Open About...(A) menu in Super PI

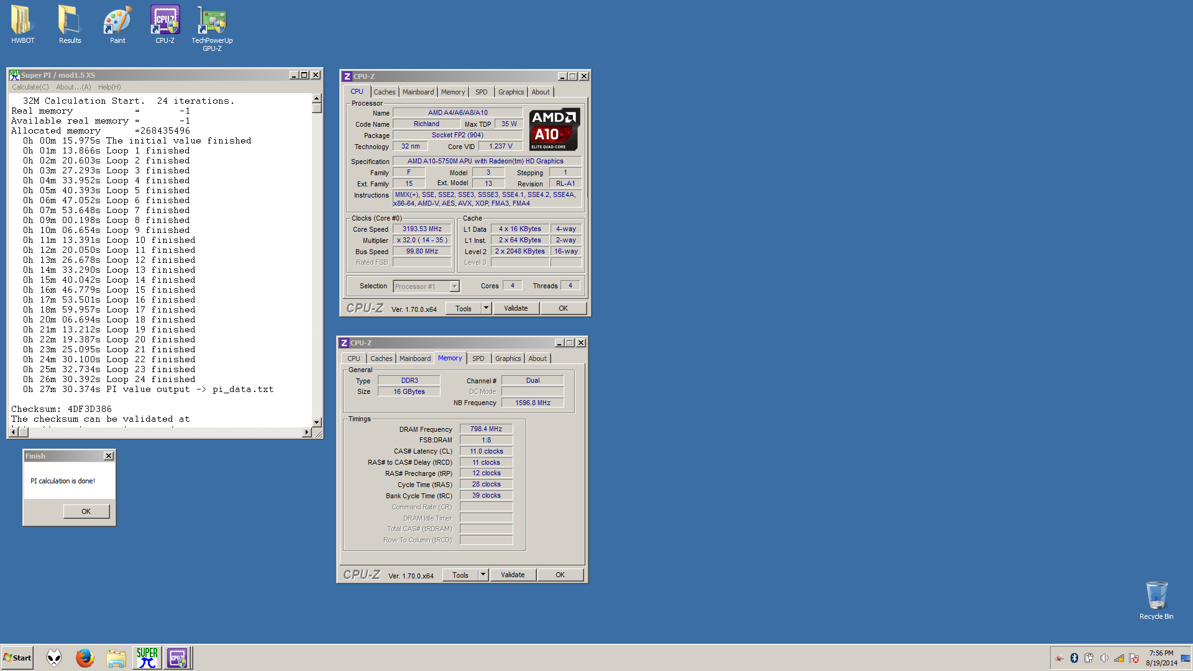click(x=73, y=87)
